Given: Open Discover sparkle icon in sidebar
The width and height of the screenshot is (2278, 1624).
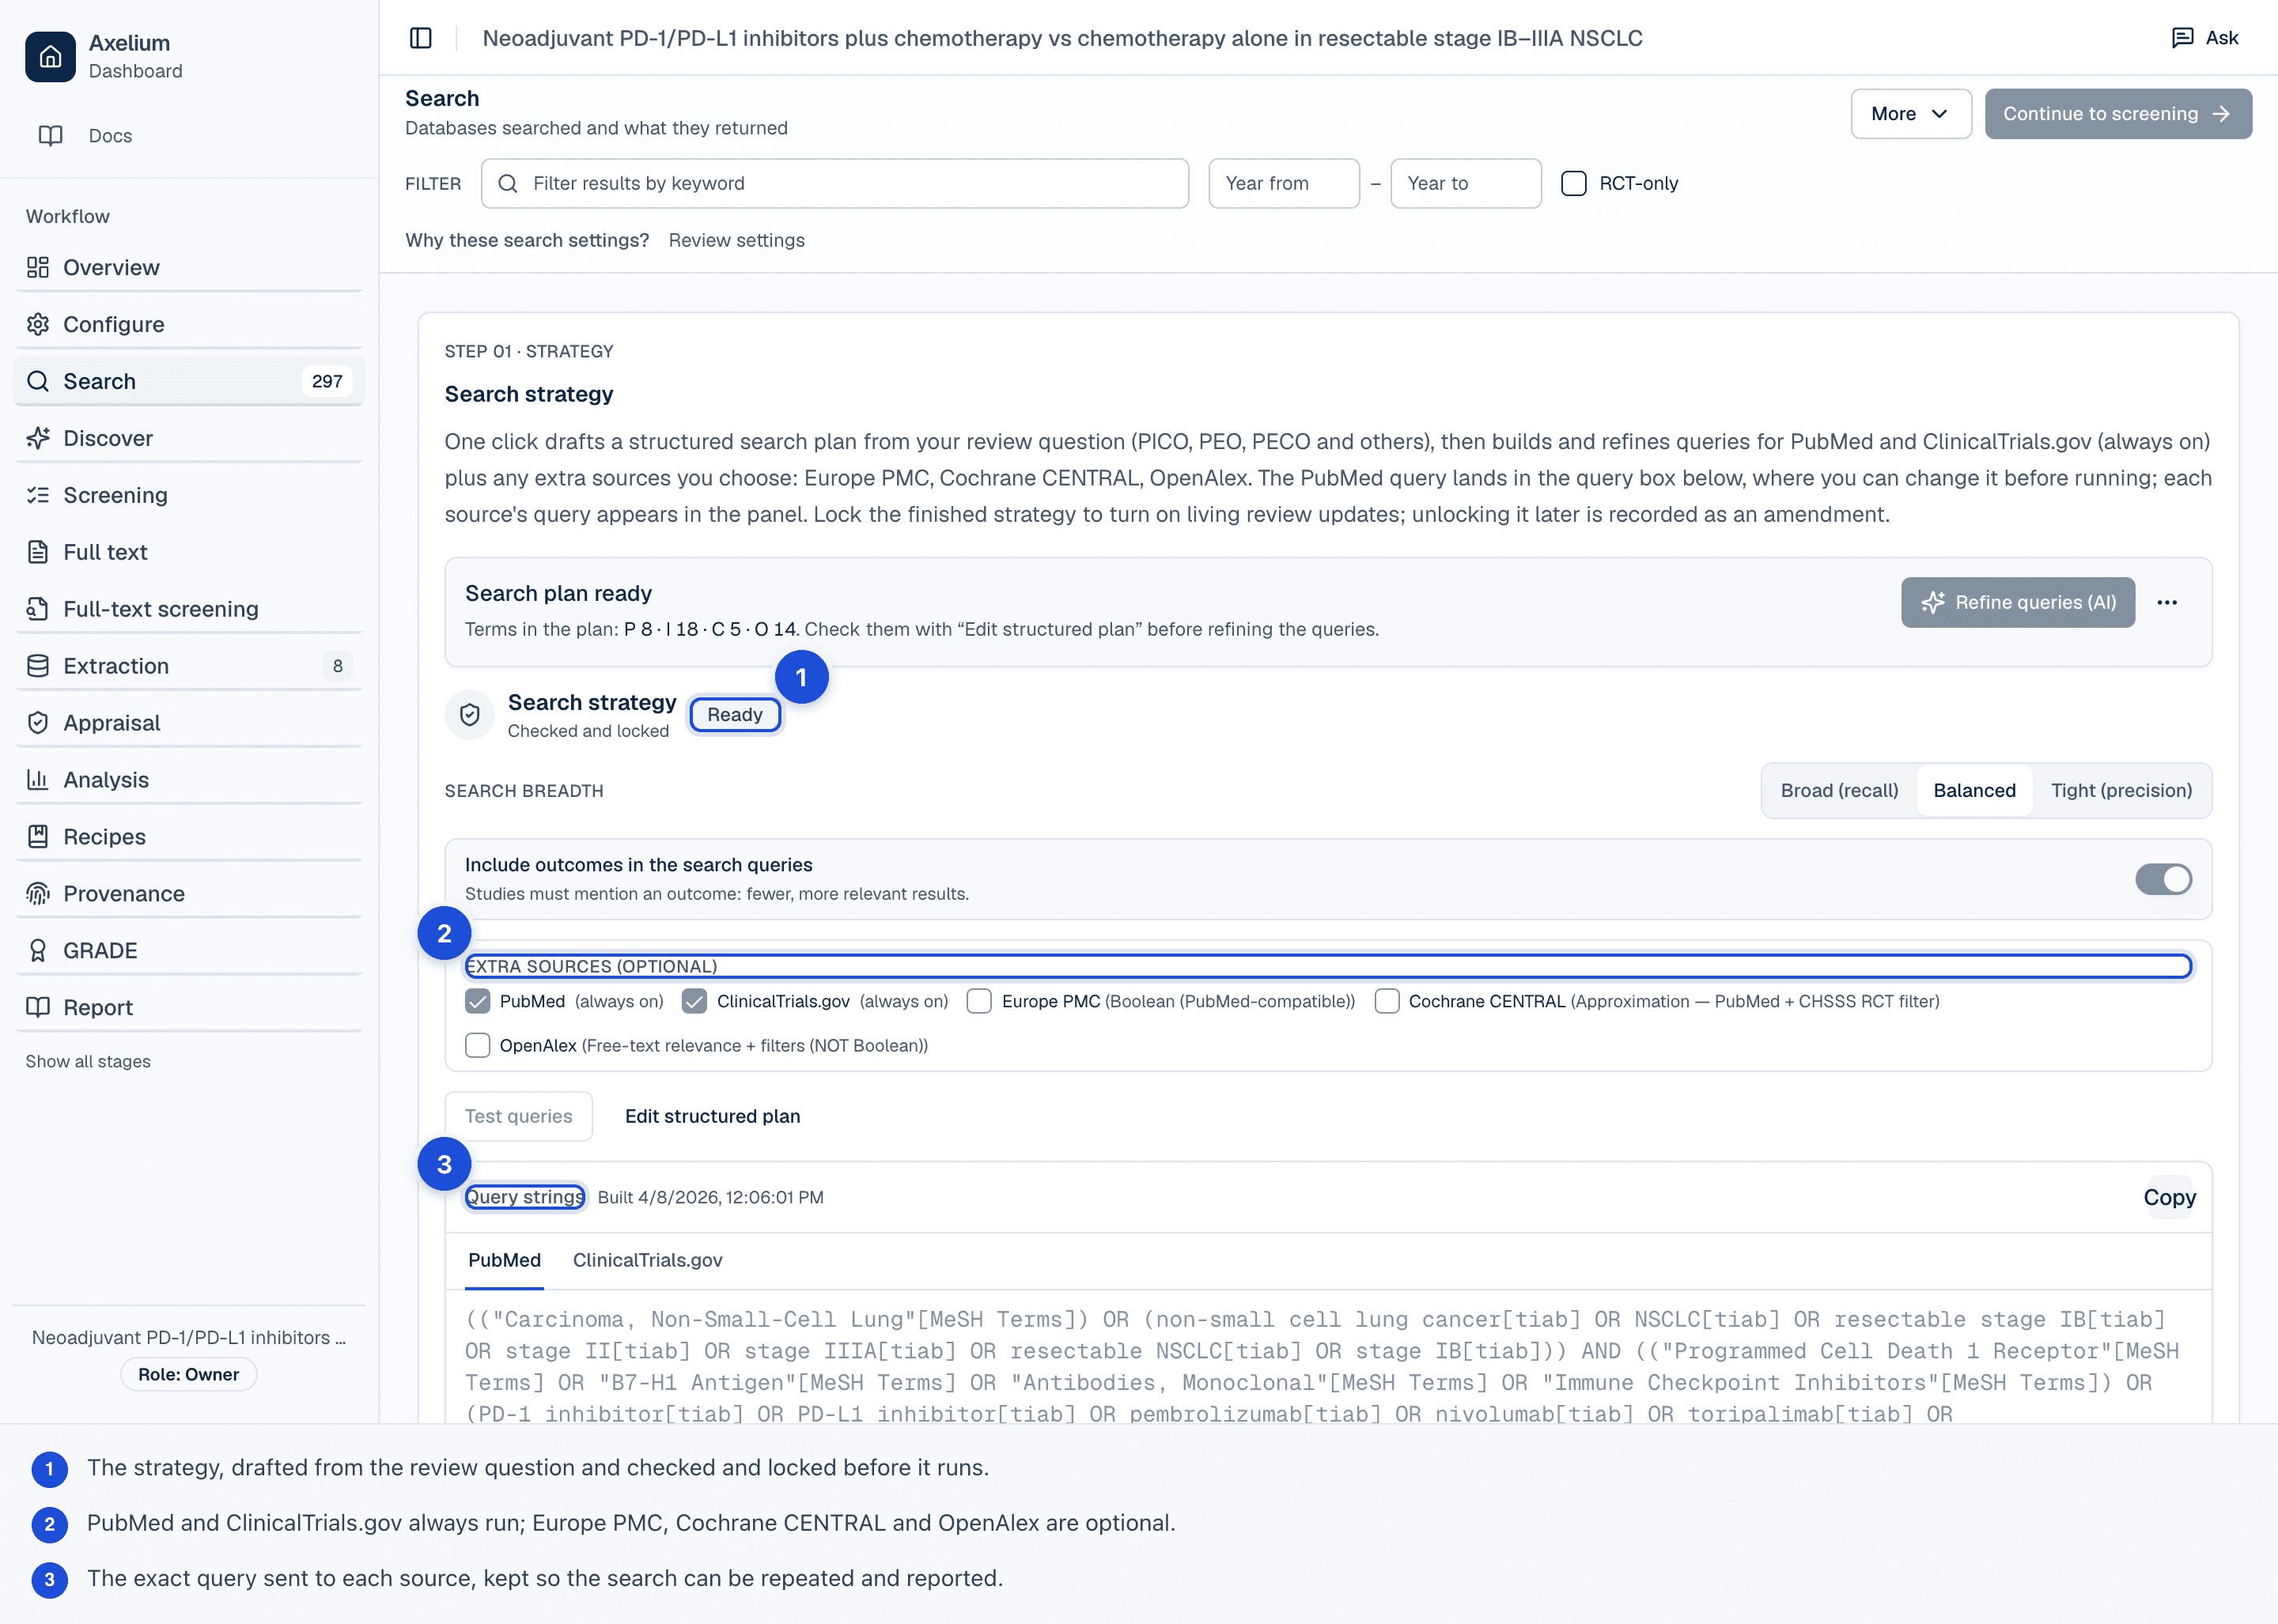Looking at the screenshot, I should pyautogui.click(x=38, y=438).
